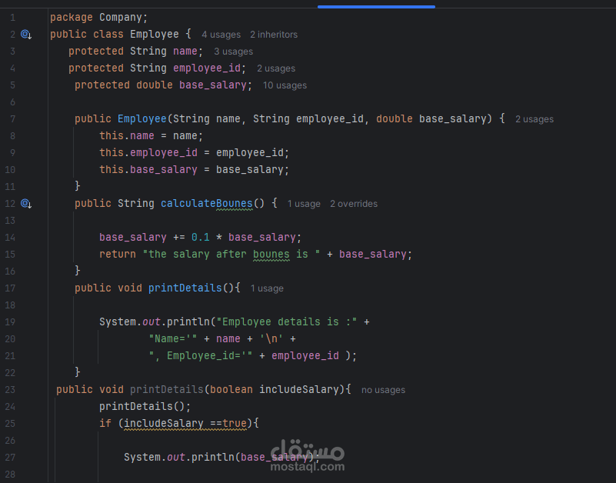Click "this.name" in the constructor body
Image resolution: width=616 pixels, height=483 pixels.
126,135
